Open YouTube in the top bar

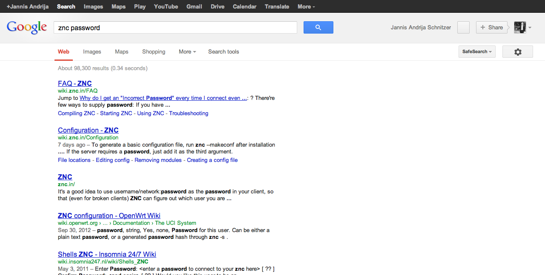(166, 6)
